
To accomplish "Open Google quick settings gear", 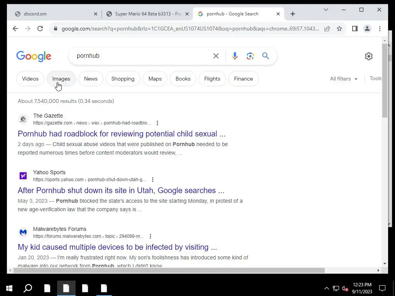I will coord(368,56).
